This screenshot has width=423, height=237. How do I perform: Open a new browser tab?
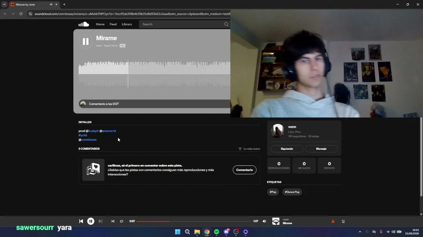point(64,5)
